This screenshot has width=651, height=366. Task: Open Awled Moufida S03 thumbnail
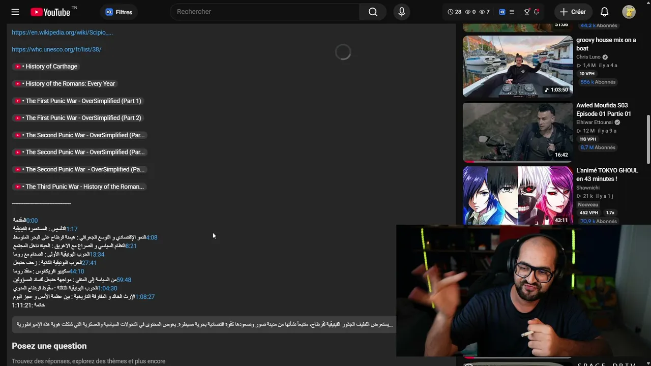click(x=518, y=132)
